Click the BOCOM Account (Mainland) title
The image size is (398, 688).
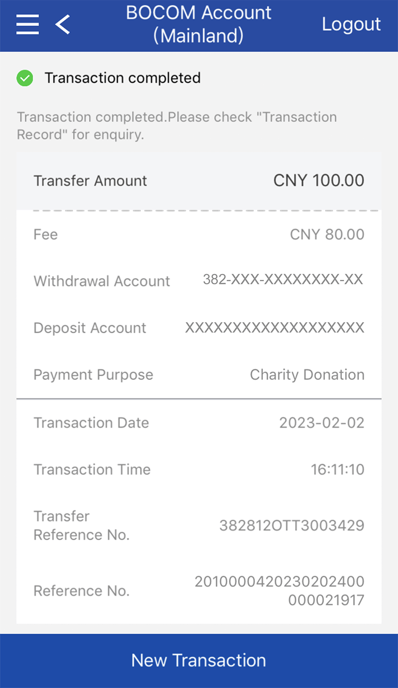[x=199, y=24]
